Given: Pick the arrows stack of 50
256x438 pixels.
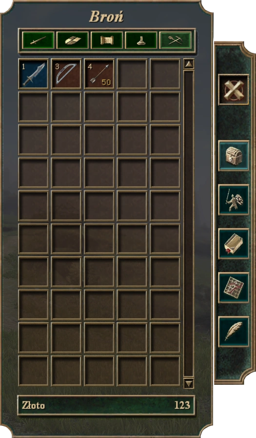Looking at the screenshot, I should click(x=99, y=74).
